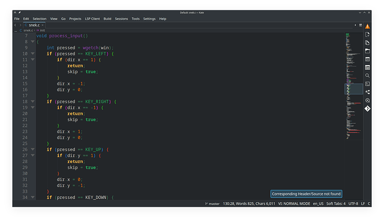Open the UTF-8 encoding selector

pyautogui.click(x=353, y=204)
